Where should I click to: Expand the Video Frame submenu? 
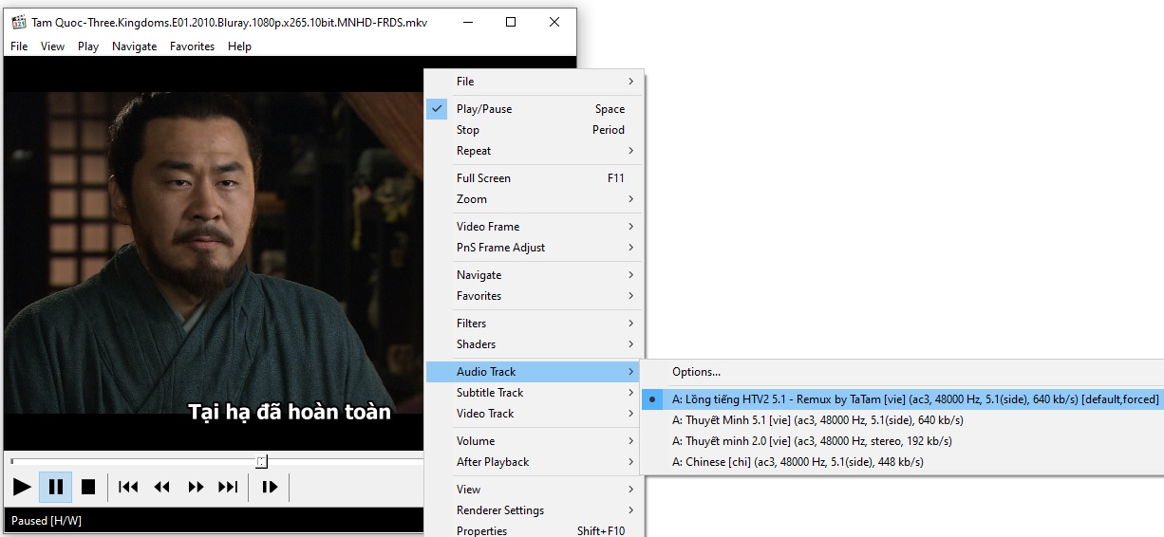tap(535, 227)
